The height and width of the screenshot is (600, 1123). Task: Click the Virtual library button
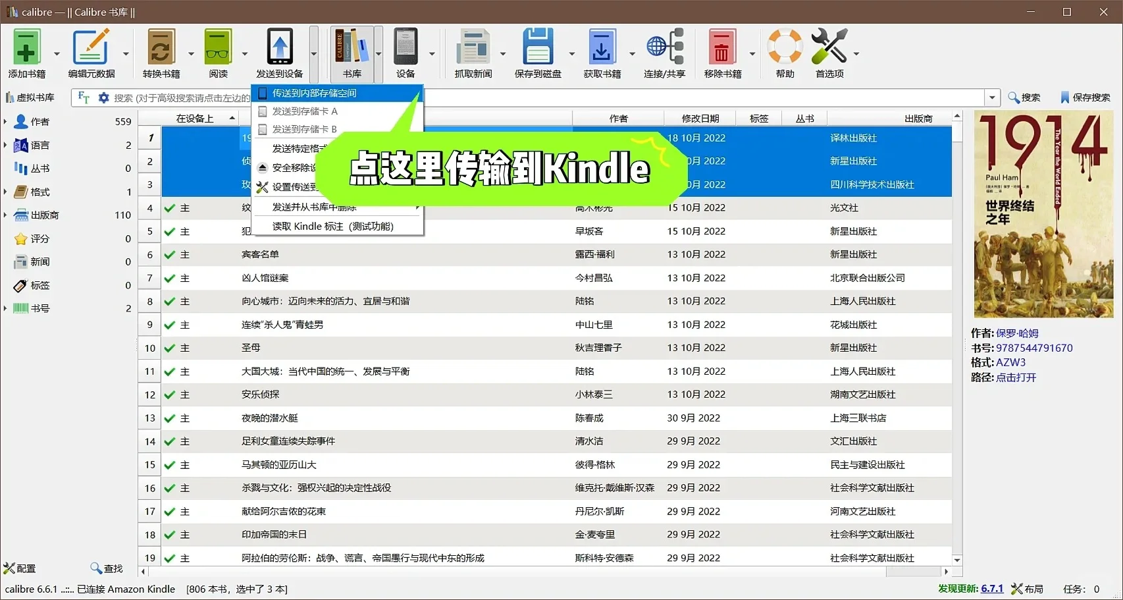click(x=30, y=97)
